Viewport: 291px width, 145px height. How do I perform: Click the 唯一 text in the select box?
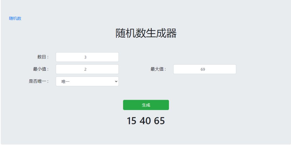click(x=65, y=81)
